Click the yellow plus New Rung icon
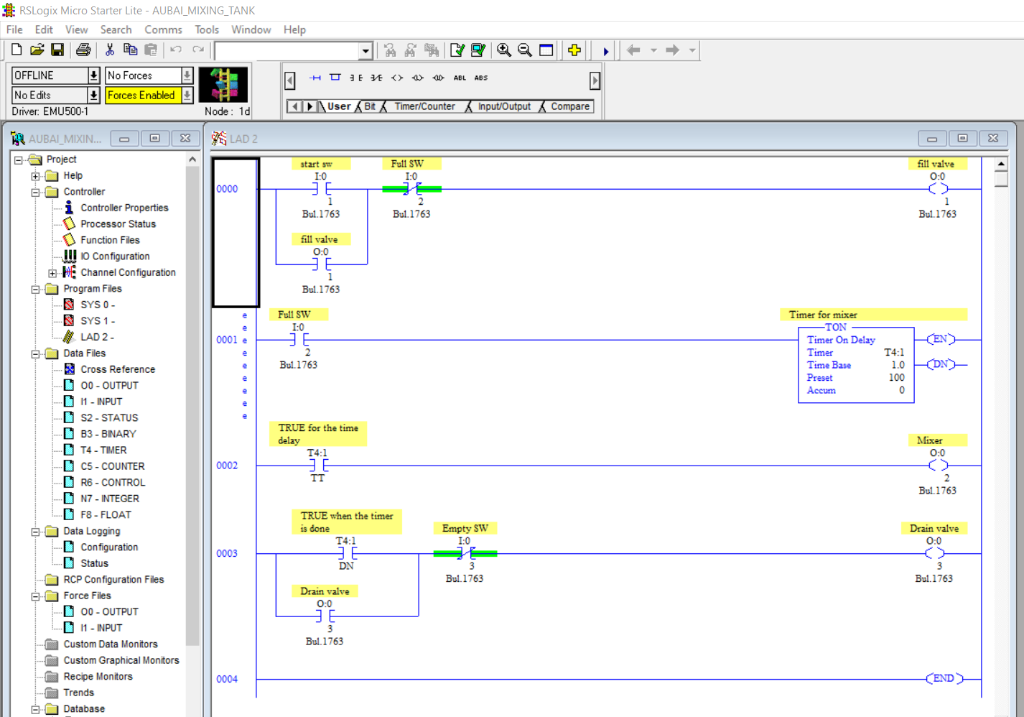 (574, 50)
